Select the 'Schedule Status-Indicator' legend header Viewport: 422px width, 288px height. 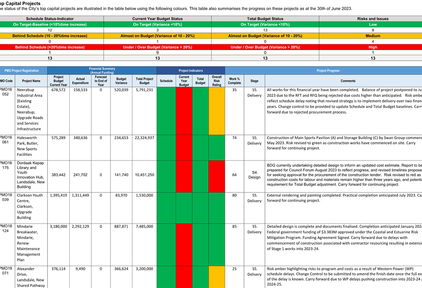click(x=50, y=18)
